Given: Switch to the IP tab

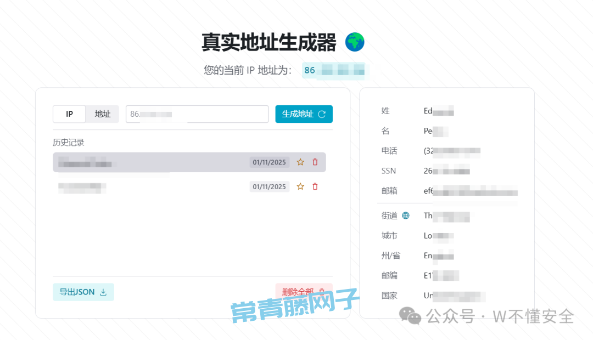Looking at the screenshot, I should tap(69, 114).
